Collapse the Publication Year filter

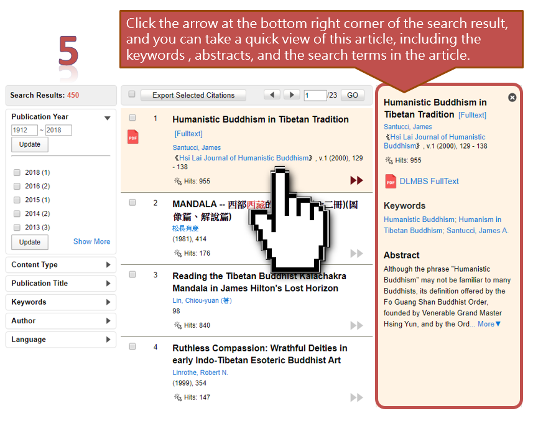107,118
